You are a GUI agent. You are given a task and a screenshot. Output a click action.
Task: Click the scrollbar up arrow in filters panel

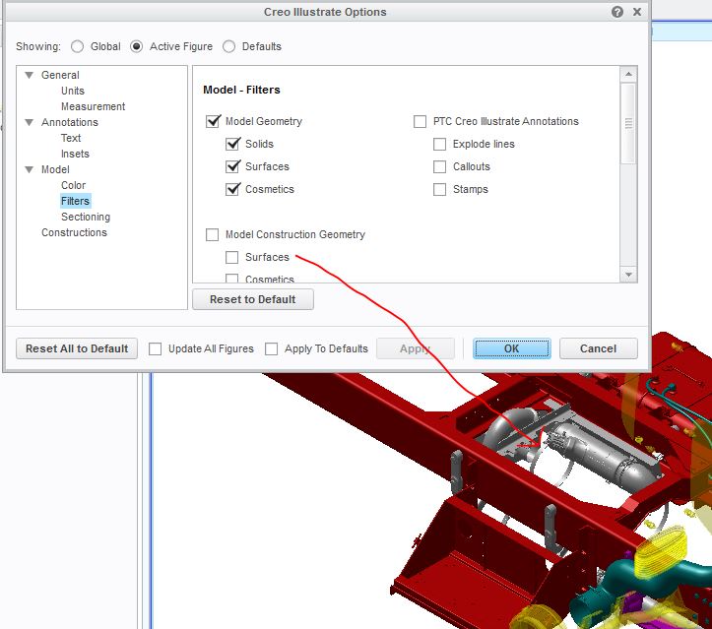click(628, 74)
